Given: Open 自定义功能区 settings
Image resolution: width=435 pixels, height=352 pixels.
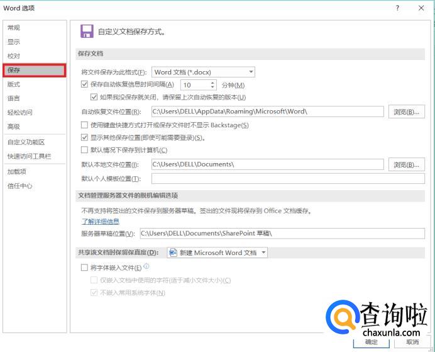Looking at the screenshot, I should point(26,142).
